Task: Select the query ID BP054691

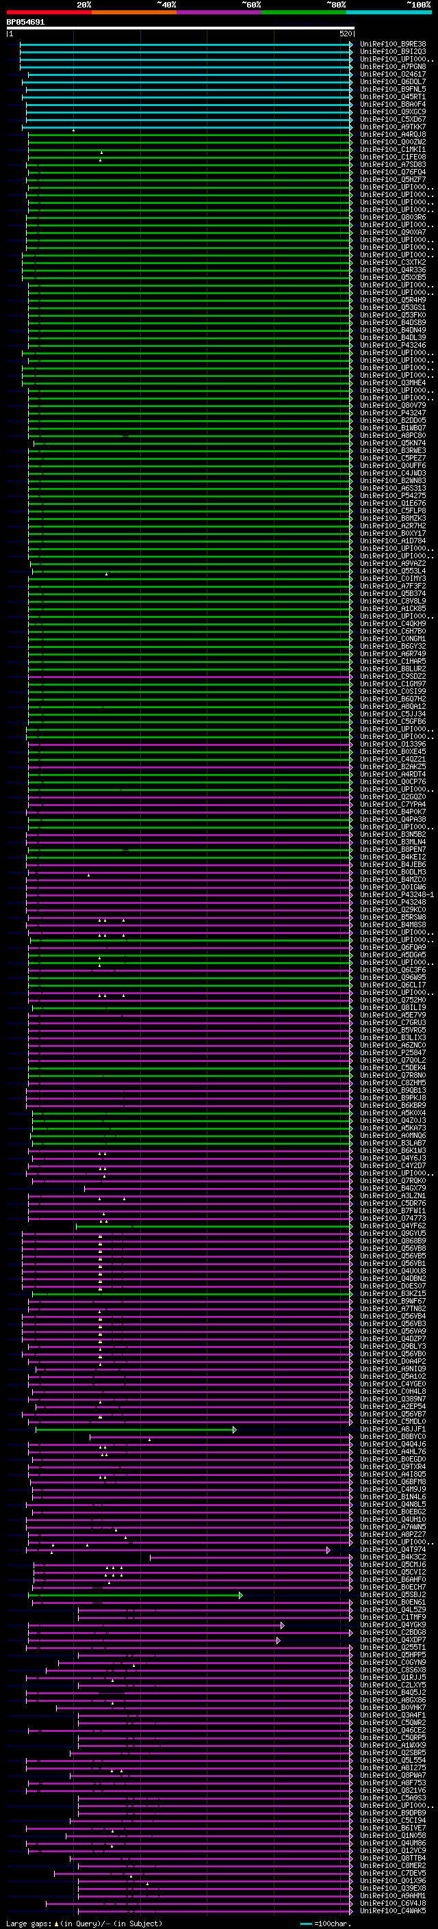Action: tap(25, 22)
